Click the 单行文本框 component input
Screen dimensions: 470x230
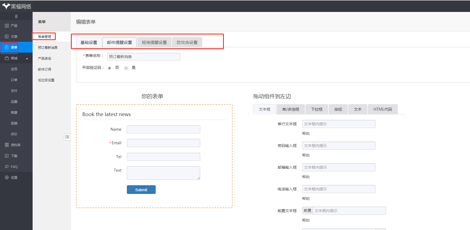coord(339,124)
